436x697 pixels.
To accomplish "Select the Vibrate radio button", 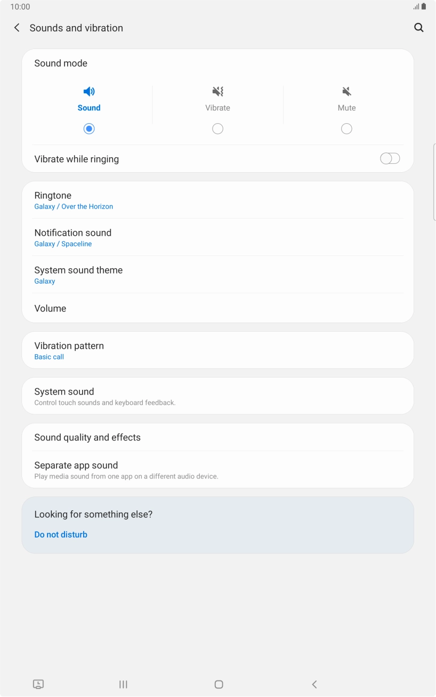I will [x=217, y=129].
